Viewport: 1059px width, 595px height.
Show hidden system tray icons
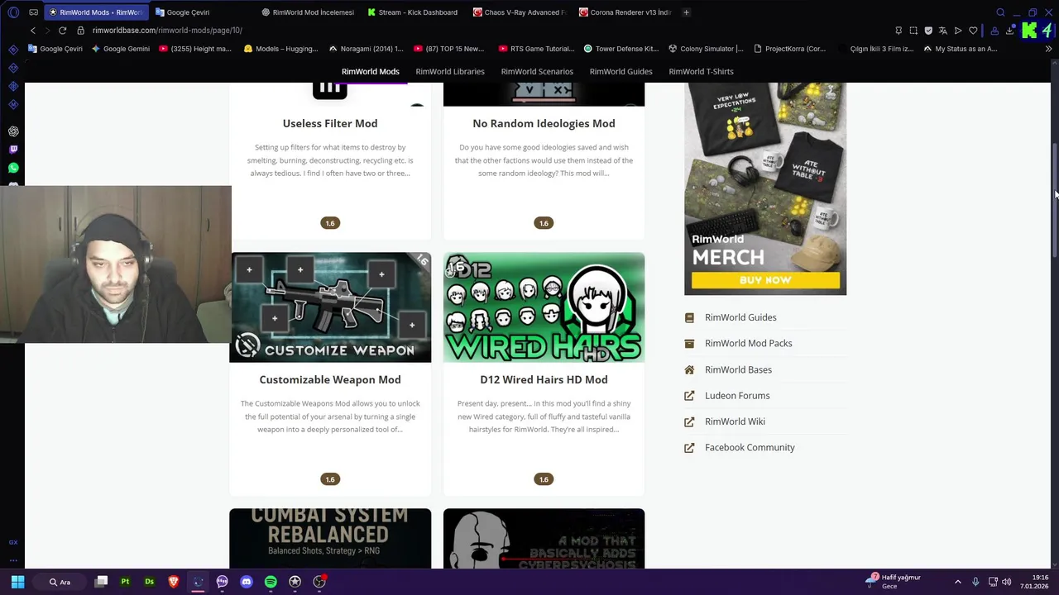coord(958,582)
